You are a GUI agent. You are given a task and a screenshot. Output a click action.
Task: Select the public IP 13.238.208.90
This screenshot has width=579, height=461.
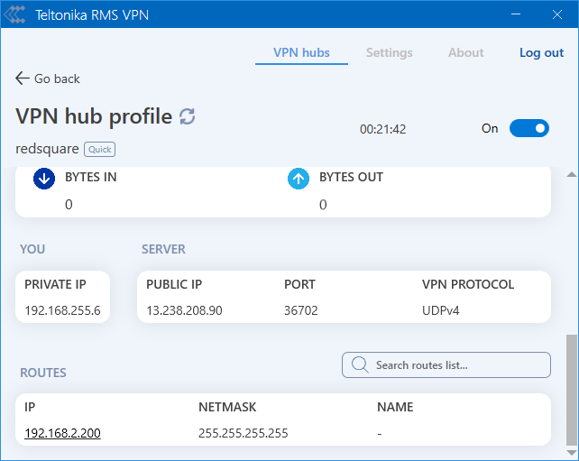tap(184, 310)
